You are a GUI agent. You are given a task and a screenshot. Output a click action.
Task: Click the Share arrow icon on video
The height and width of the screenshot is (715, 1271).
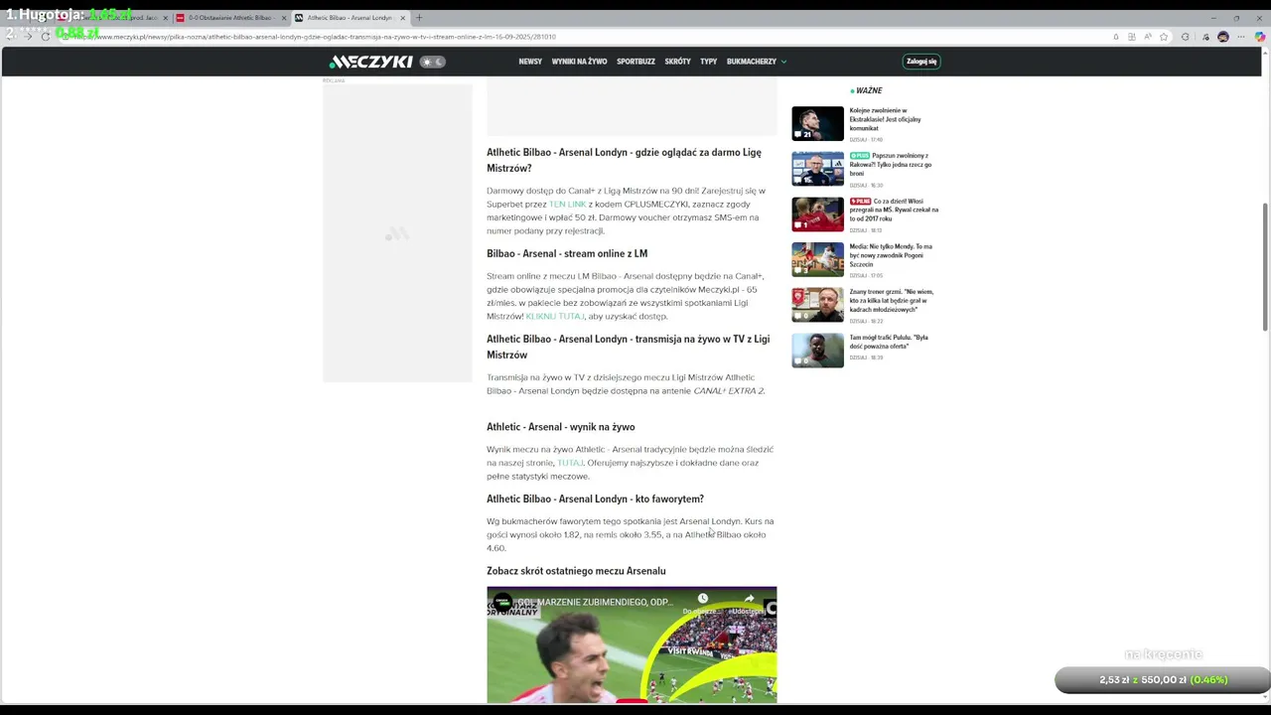(749, 599)
